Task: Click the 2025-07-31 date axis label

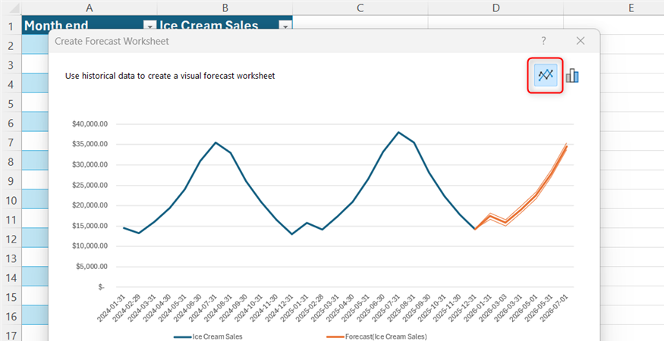Action: 387,308
